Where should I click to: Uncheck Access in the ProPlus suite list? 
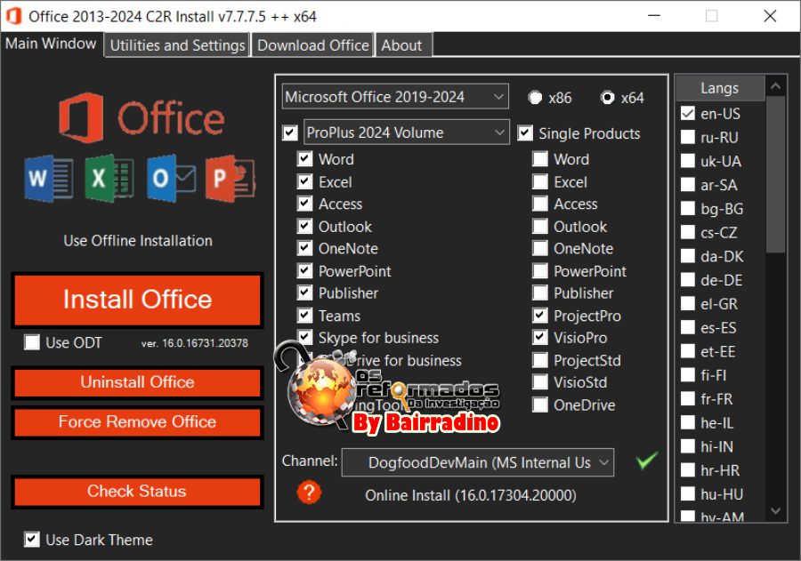click(x=305, y=204)
